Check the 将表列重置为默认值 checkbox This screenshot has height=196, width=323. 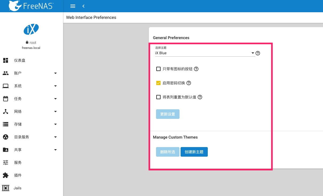tap(158, 97)
